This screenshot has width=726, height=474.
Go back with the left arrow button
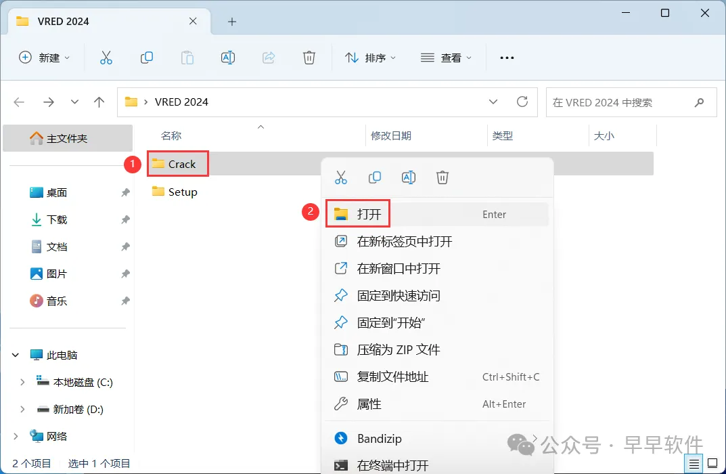(19, 102)
